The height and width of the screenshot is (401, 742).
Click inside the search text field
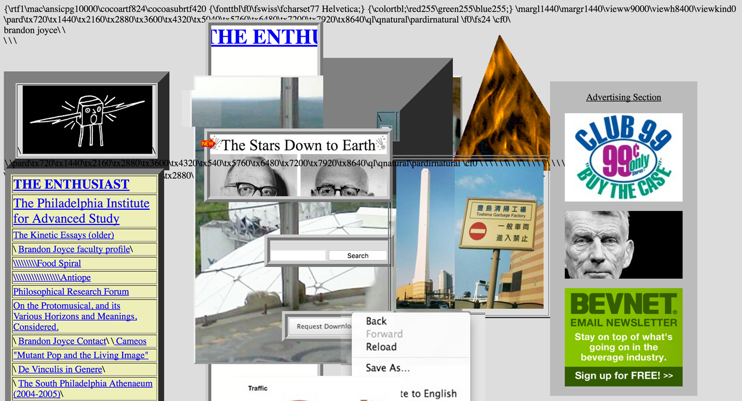coord(297,255)
